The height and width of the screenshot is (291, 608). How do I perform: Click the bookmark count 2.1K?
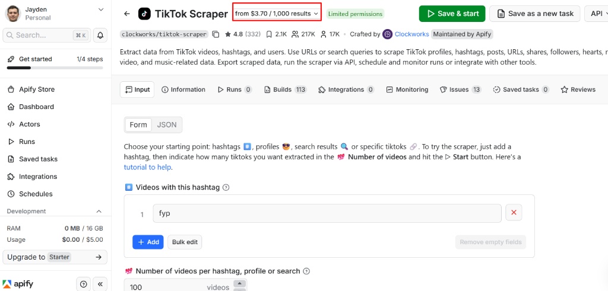276,34
